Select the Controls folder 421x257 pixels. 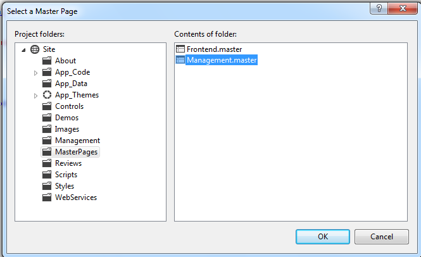click(69, 106)
